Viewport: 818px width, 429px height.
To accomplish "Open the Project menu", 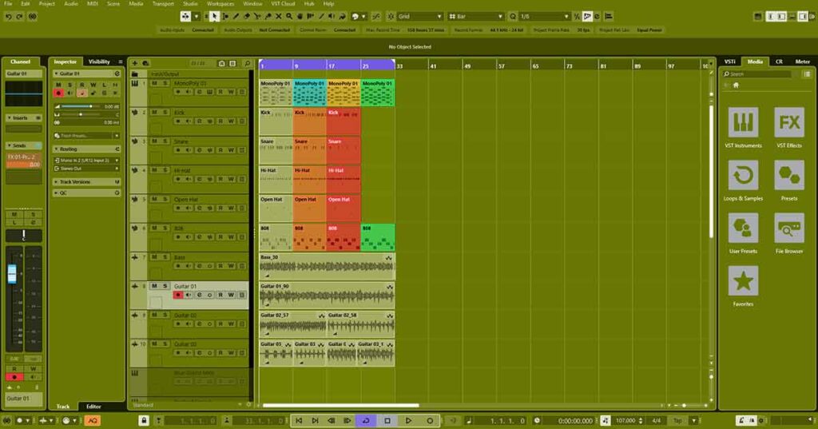I will [47, 4].
